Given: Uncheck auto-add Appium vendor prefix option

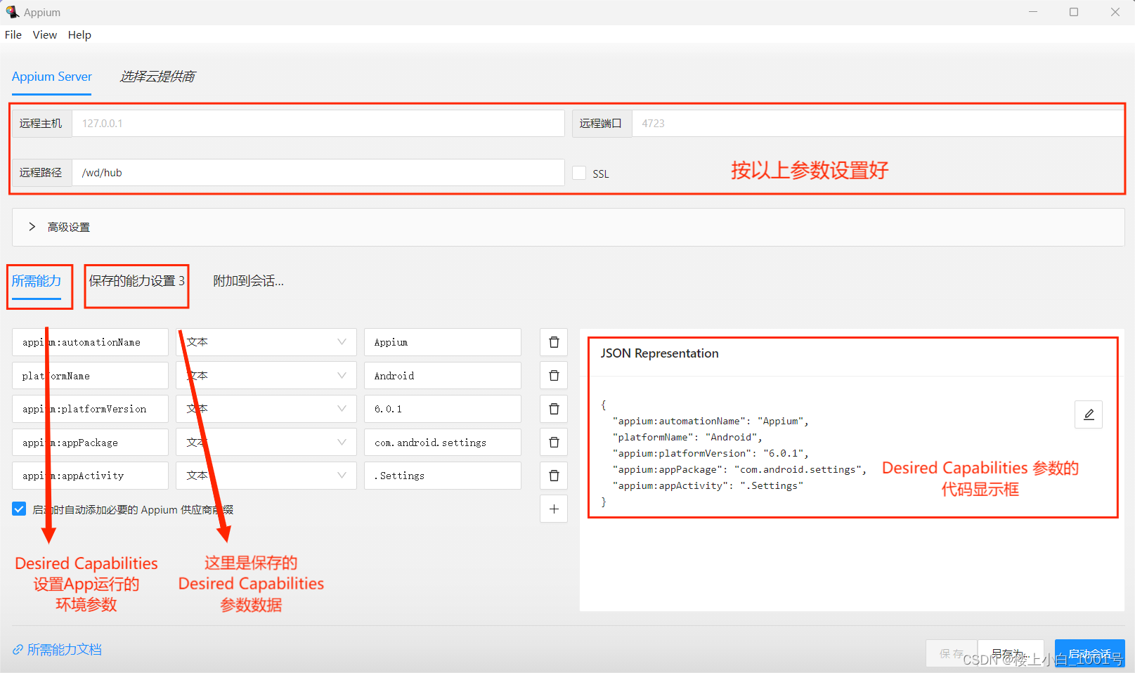Looking at the screenshot, I should [x=19, y=509].
